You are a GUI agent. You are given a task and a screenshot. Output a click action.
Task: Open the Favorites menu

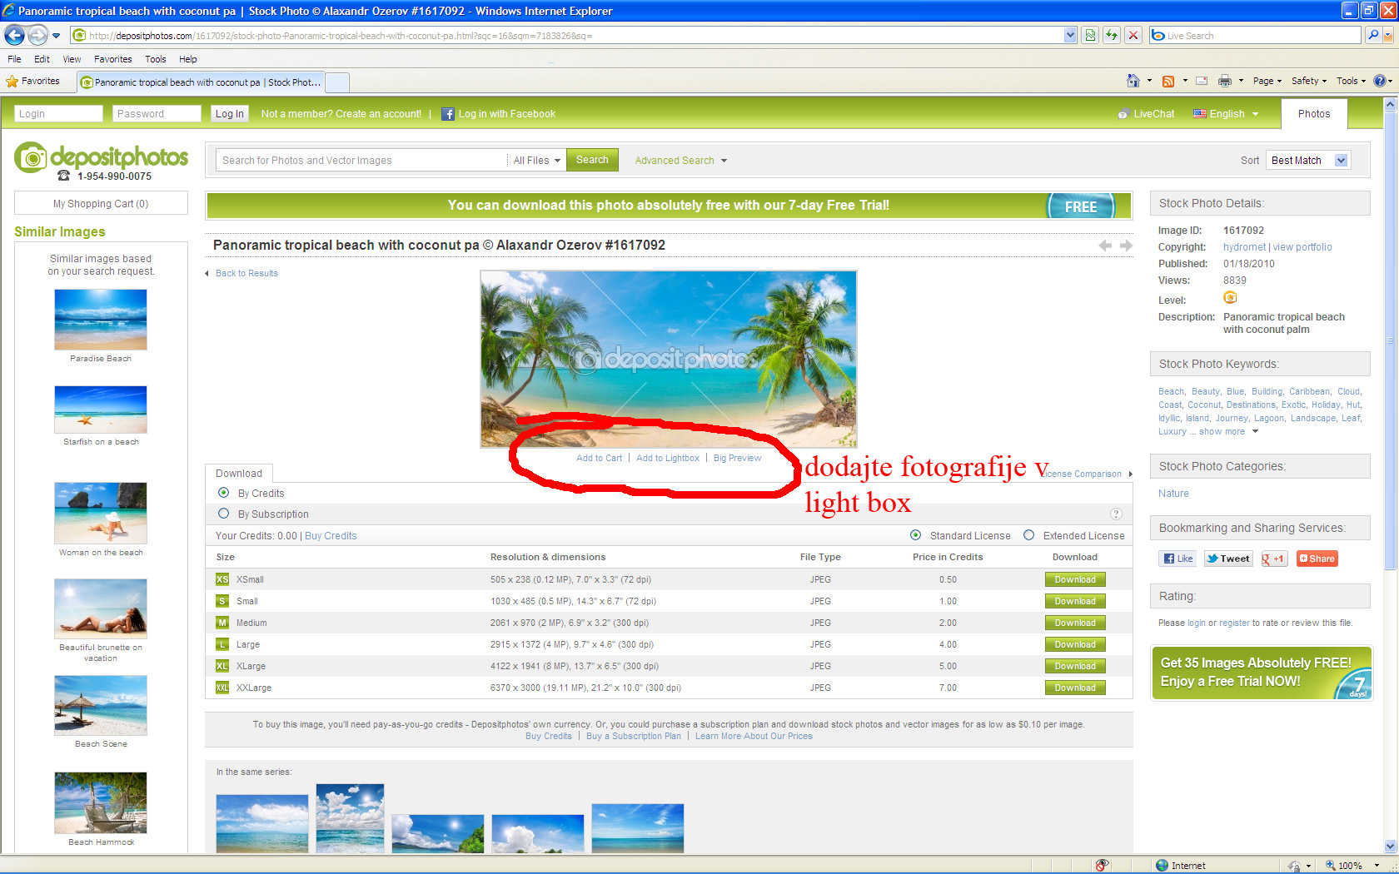[x=112, y=59]
